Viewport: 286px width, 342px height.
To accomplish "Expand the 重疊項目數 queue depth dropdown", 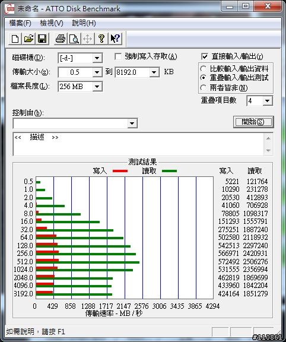I will point(267,101).
